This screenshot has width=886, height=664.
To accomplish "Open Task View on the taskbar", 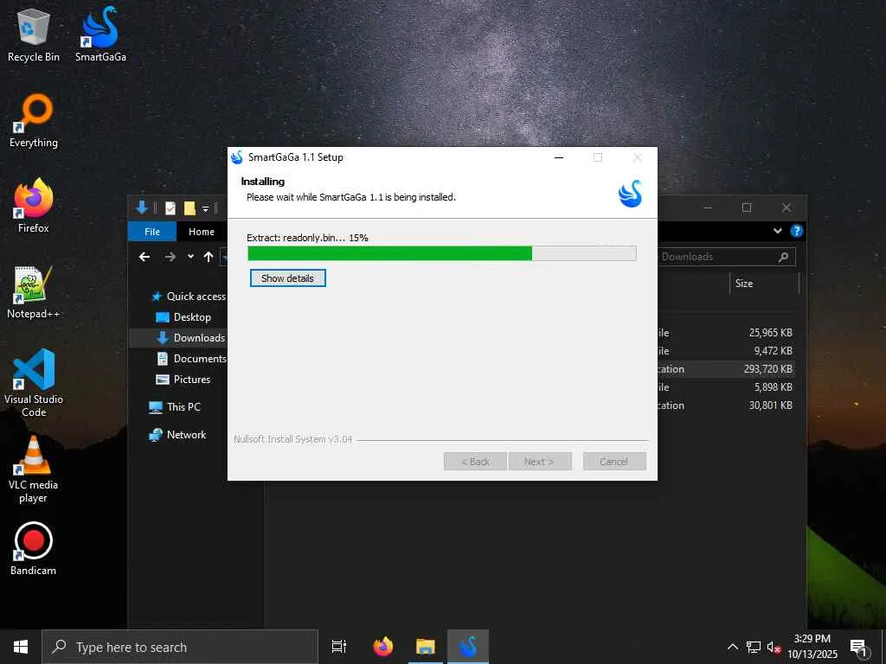I will coord(339,647).
